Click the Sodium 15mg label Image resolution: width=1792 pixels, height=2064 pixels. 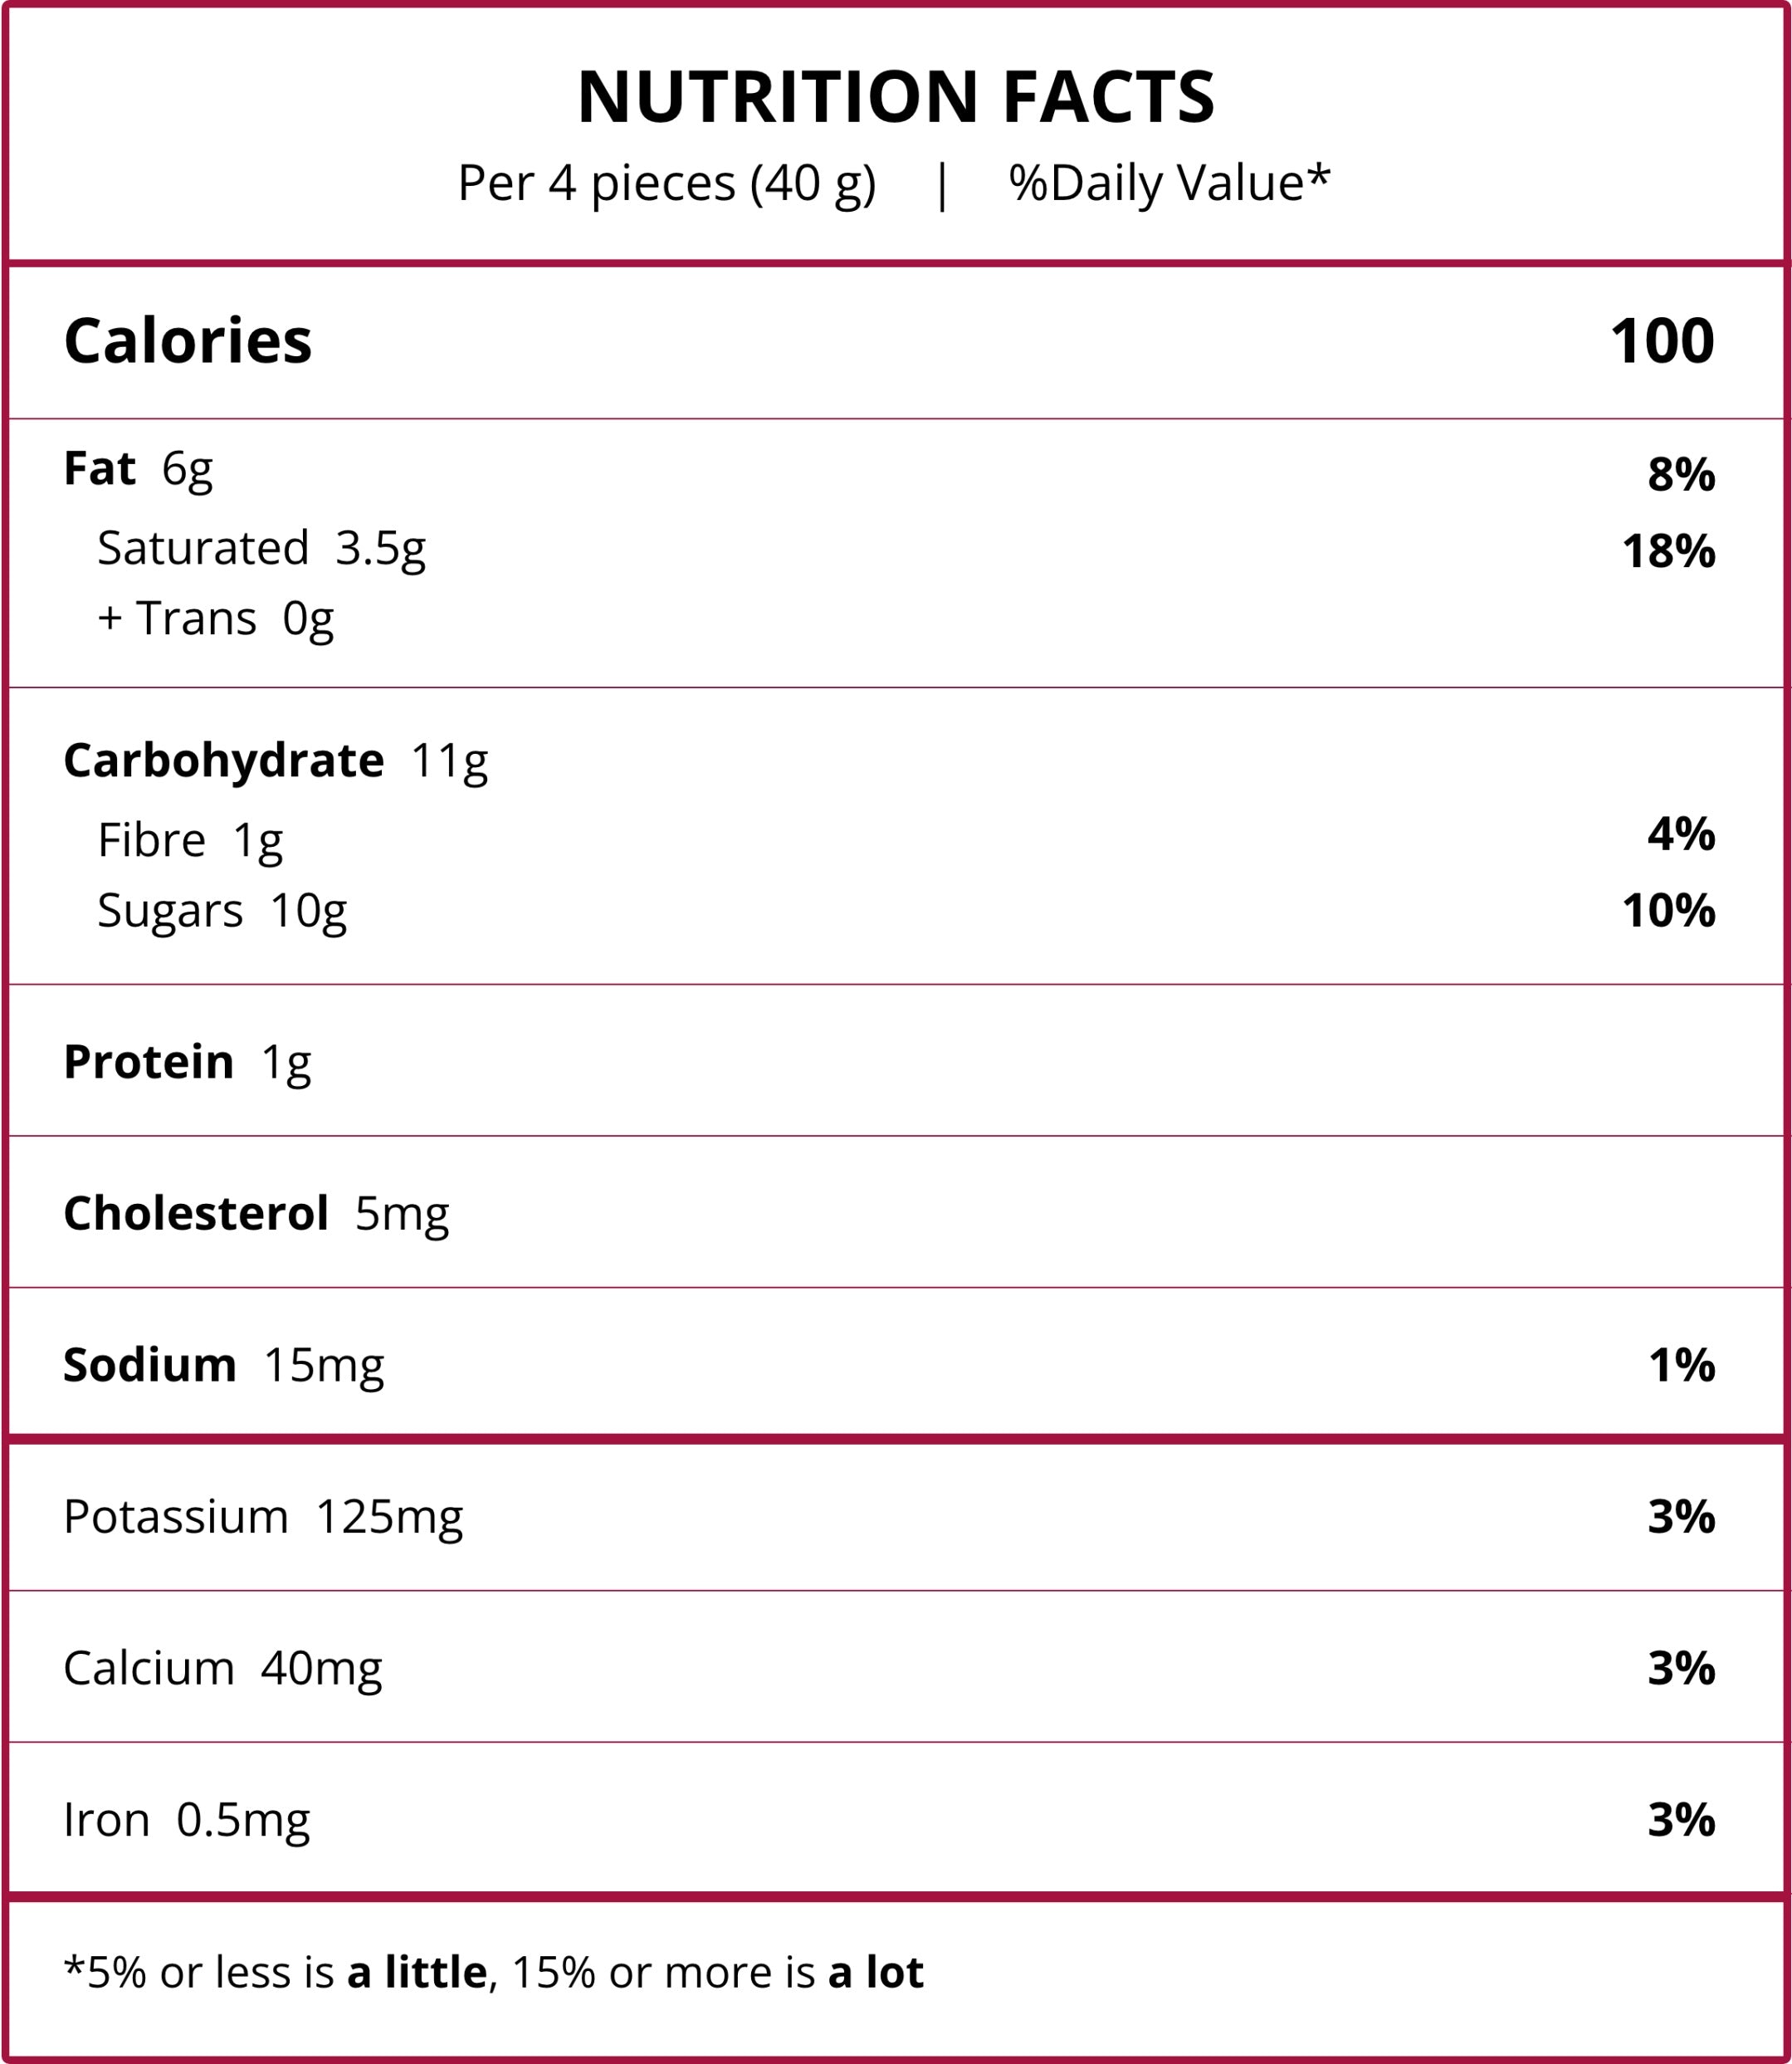pyautogui.click(x=223, y=1365)
